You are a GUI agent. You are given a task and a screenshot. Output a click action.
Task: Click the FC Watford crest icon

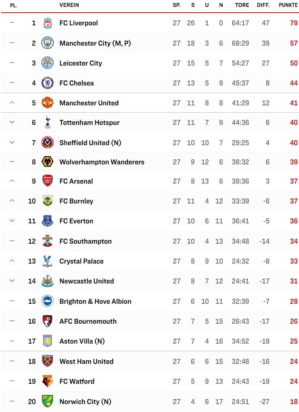point(47,381)
